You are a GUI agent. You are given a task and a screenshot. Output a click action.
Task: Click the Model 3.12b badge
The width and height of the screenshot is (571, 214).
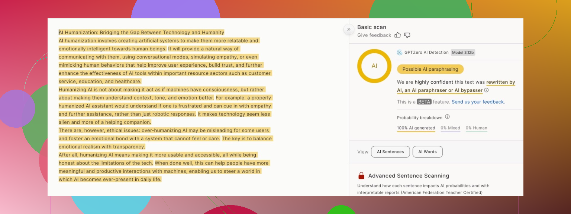(463, 53)
